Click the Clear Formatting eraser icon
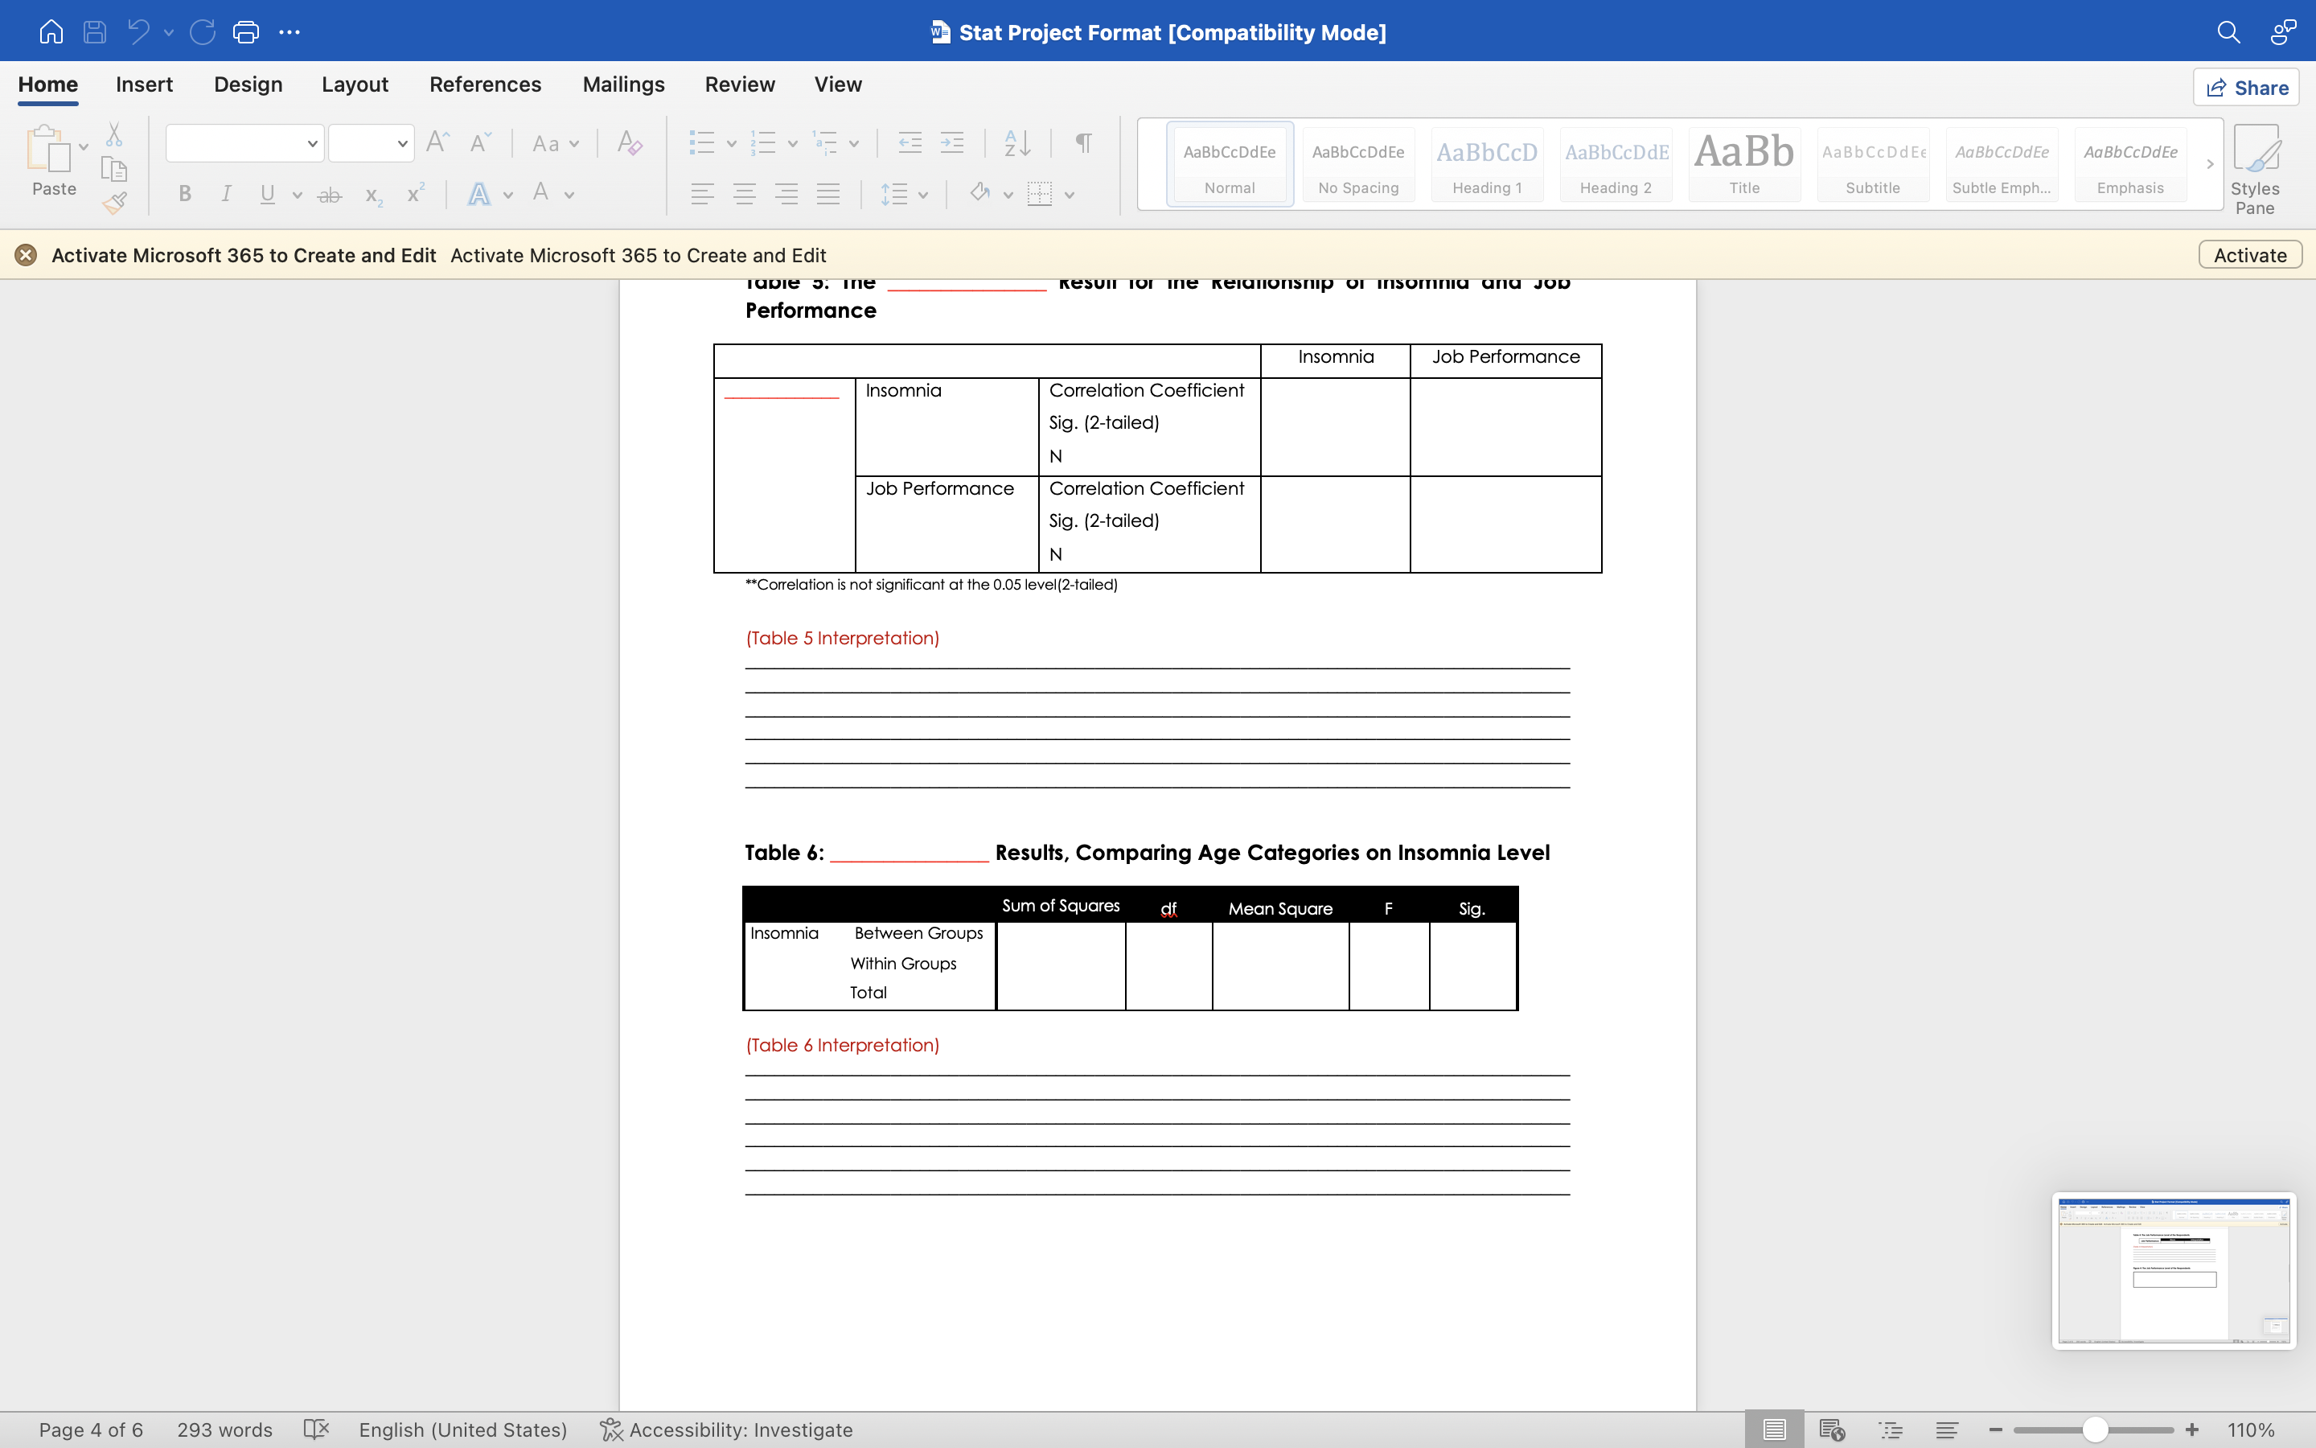This screenshot has height=1448, width=2316. click(629, 144)
